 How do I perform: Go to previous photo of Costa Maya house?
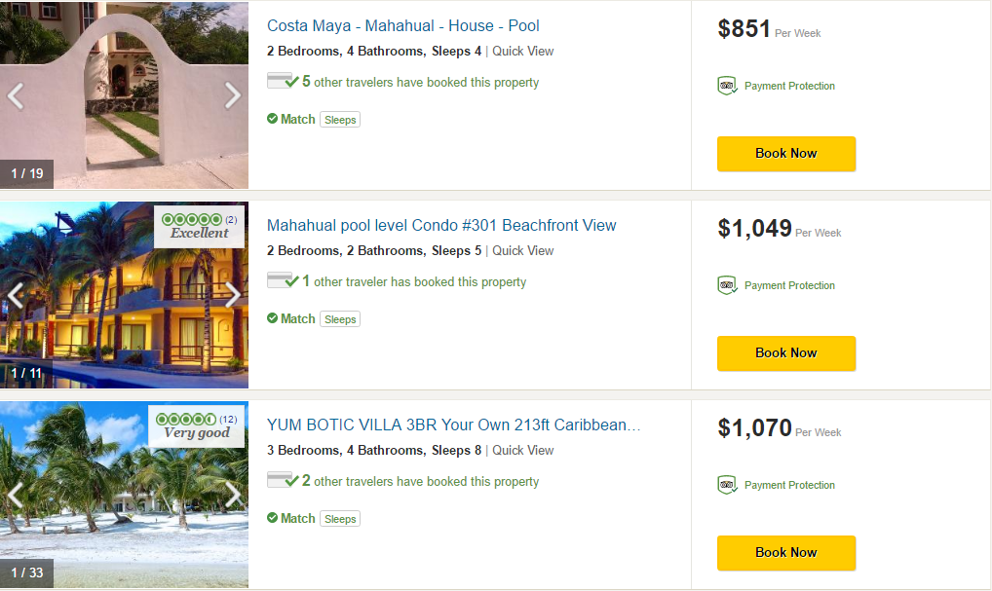16,95
